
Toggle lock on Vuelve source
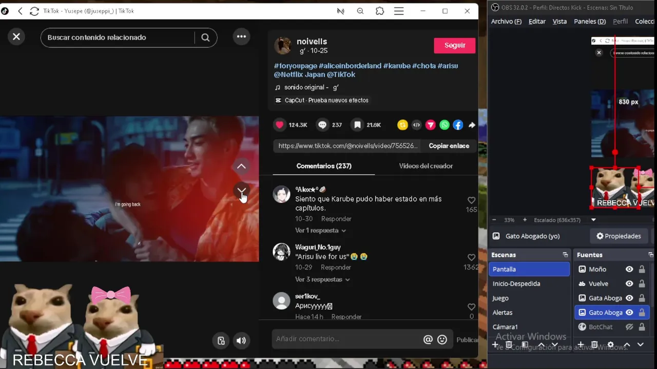coord(642,283)
